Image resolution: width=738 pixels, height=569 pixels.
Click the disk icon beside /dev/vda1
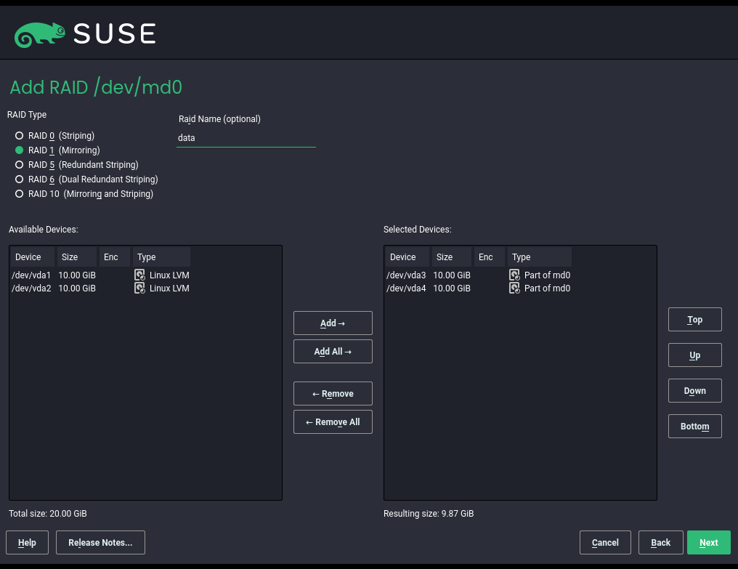tap(140, 275)
